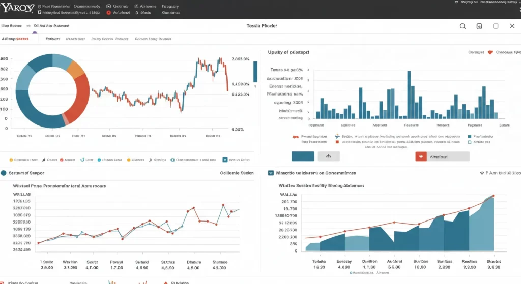The height and width of the screenshot is (284, 521).
Task: Click the red icon at bottom-left corner
Action: (x=2, y=282)
